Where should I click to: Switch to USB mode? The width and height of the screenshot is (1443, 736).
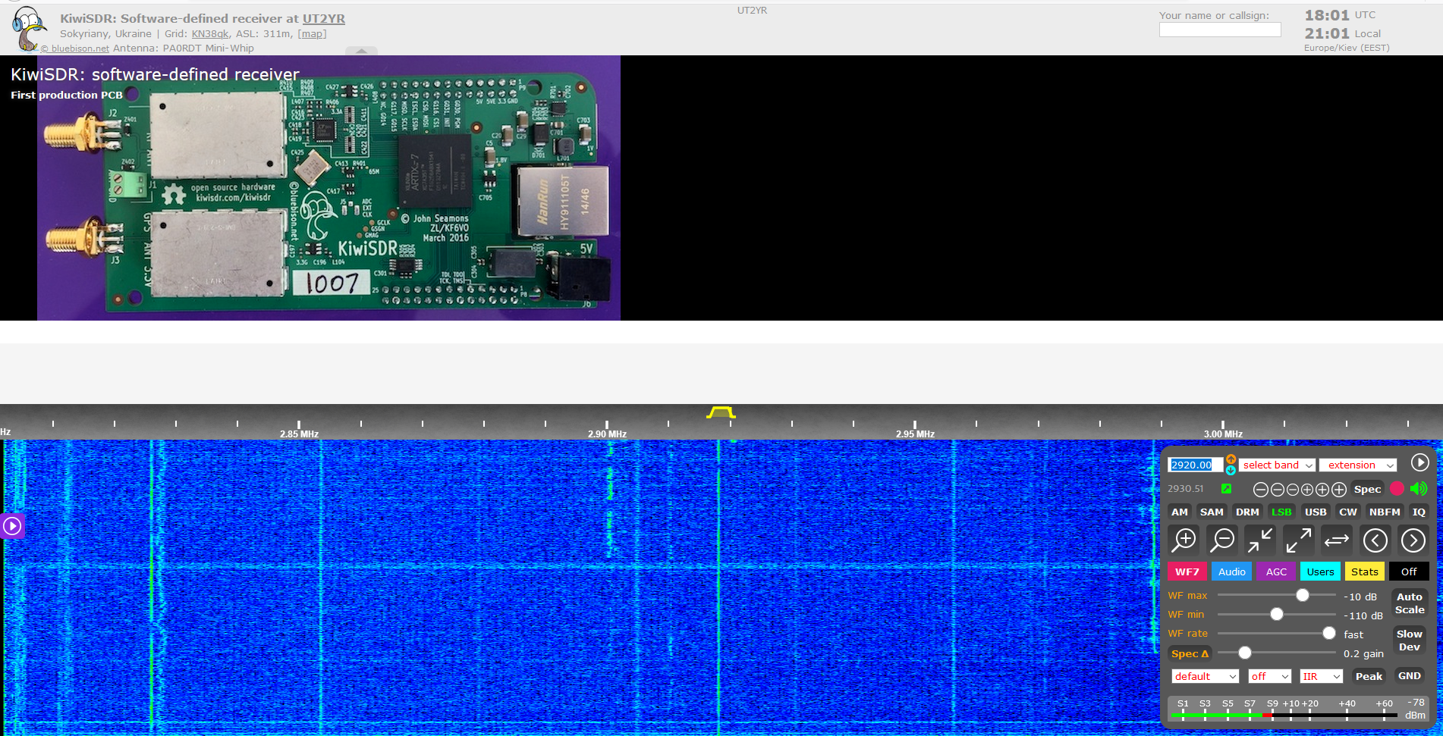[x=1316, y=512]
